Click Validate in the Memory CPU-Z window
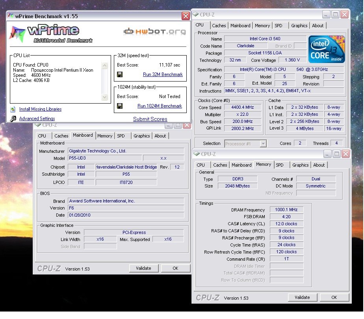This screenshot has width=364, height=319. pyautogui.click(x=302, y=297)
